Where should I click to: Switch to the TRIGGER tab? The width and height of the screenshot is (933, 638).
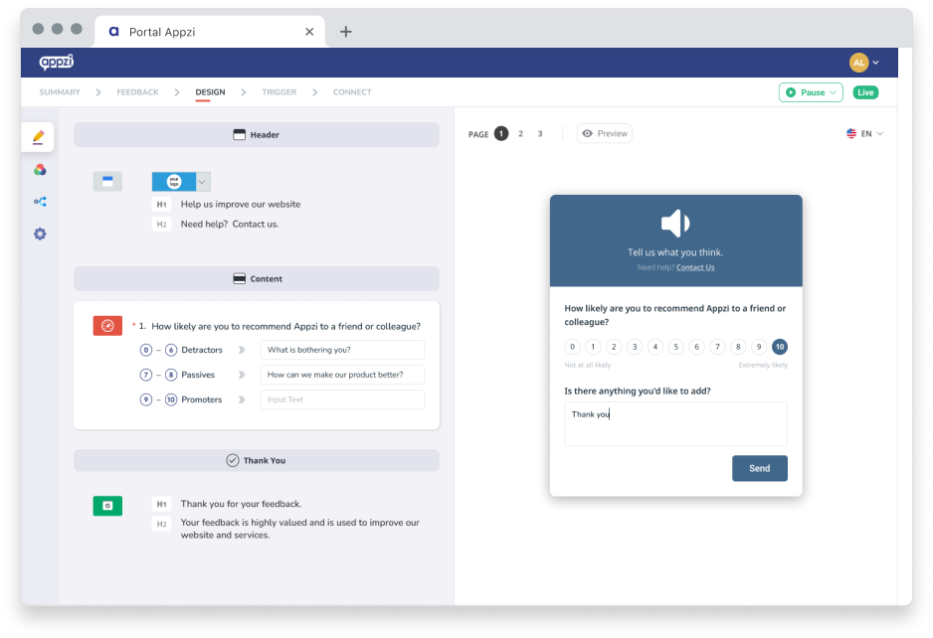tap(279, 91)
